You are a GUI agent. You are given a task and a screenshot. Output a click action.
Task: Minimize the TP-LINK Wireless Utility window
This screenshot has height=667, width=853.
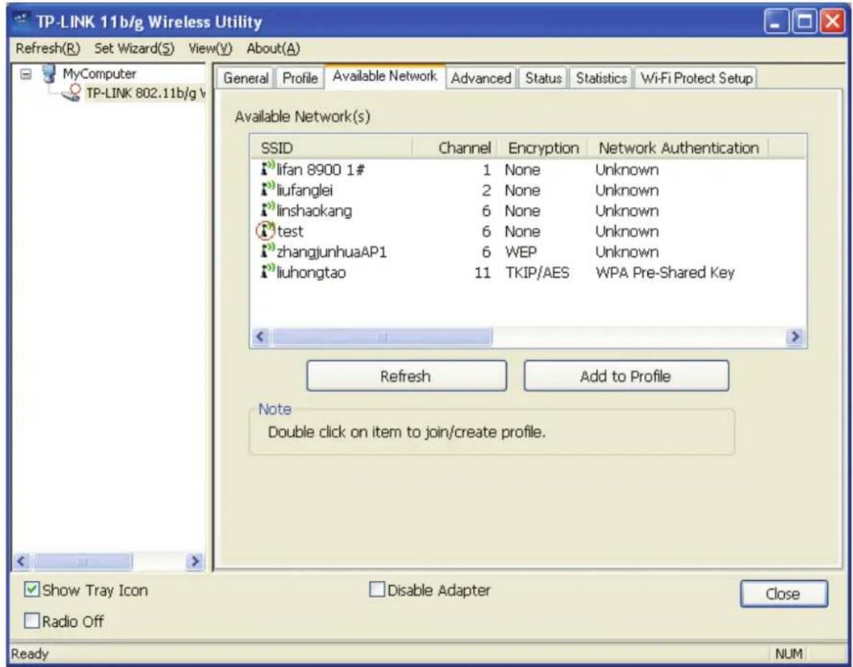776,21
